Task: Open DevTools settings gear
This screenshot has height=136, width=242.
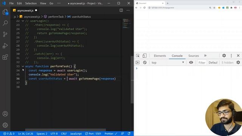Action: pyautogui.click(x=224, y=56)
